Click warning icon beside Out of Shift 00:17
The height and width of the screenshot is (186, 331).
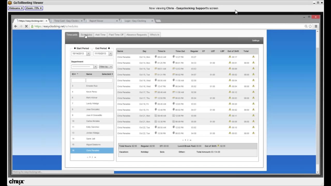(230, 57)
